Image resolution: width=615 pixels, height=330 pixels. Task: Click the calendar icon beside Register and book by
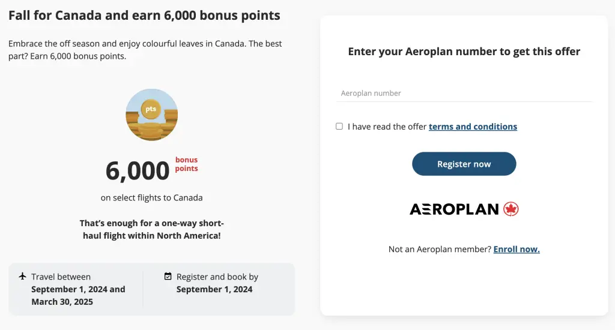[168, 277]
